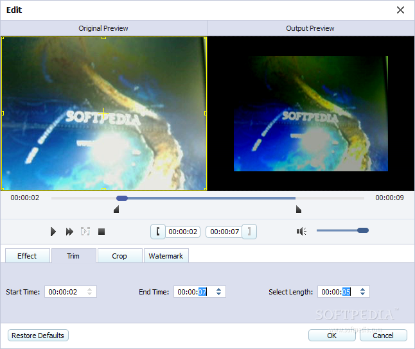Click the Cancel button
This screenshot has height=349, width=415.
click(384, 336)
